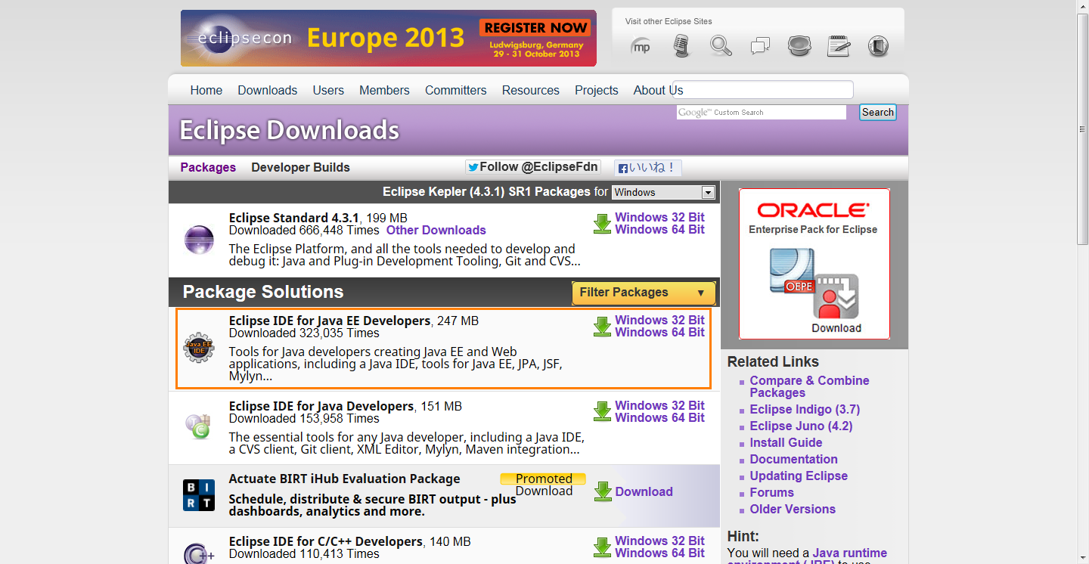Download Eclipse Standard Windows 64 Bit
Viewport: 1089px width, 564px height.
point(659,229)
